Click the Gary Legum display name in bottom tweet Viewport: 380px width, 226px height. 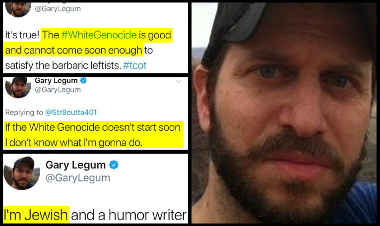pos(75,165)
